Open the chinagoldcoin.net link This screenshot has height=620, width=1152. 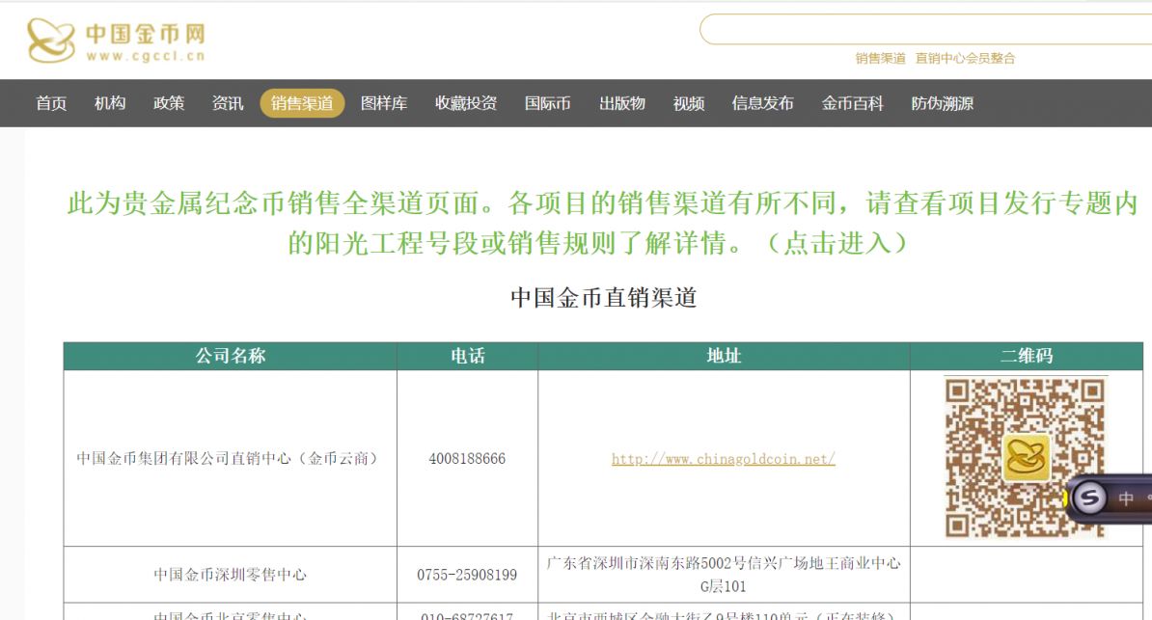722,461
